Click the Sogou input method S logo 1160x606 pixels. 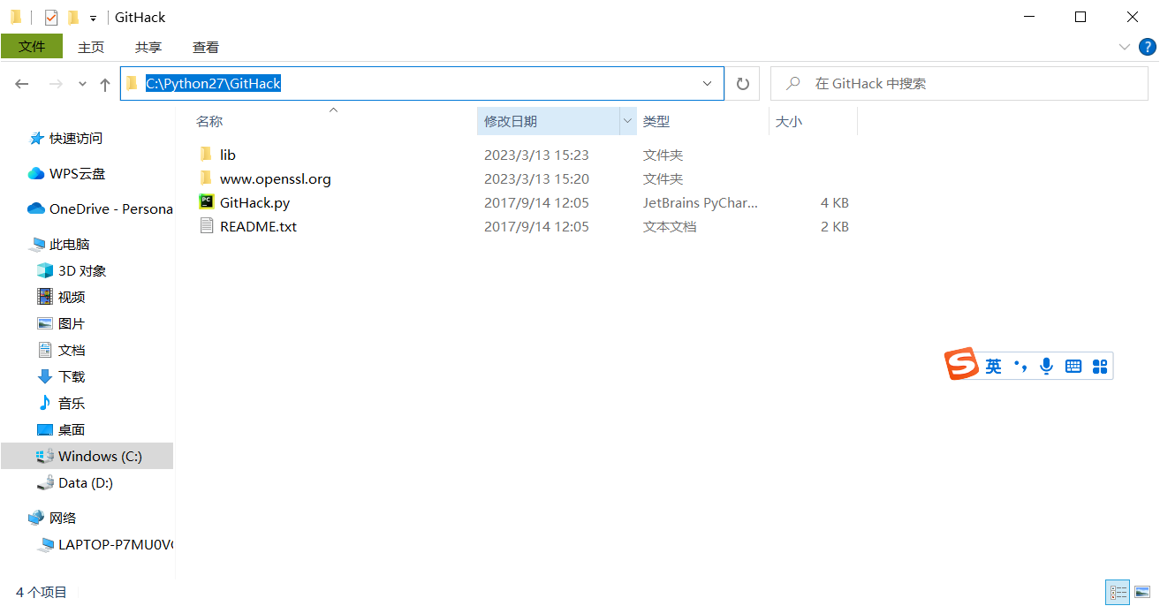pyautogui.click(x=962, y=364)
